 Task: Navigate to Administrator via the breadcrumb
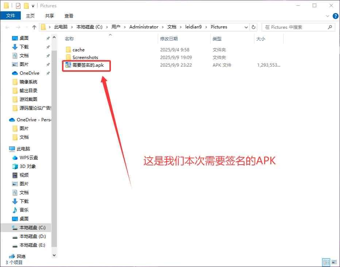144,27
